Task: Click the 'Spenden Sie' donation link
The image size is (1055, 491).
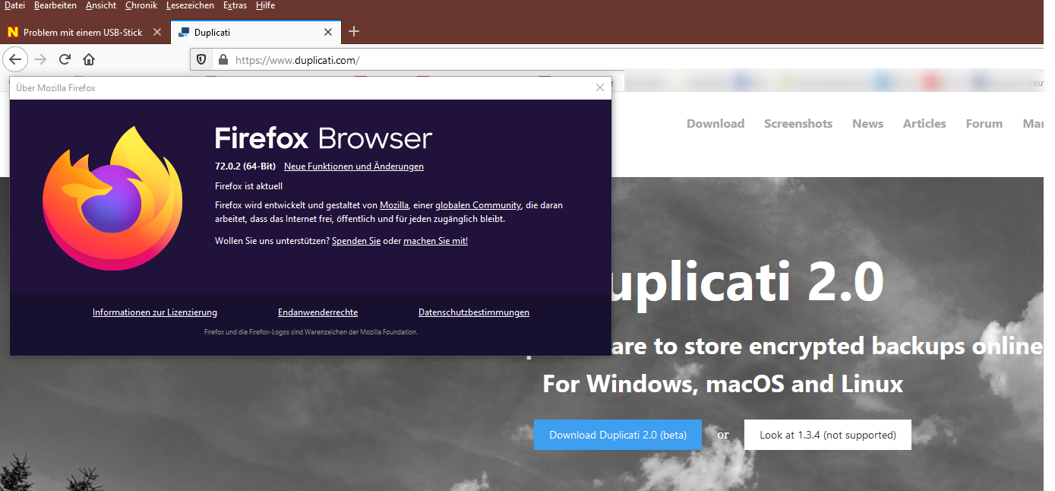Action: point(356,241)
